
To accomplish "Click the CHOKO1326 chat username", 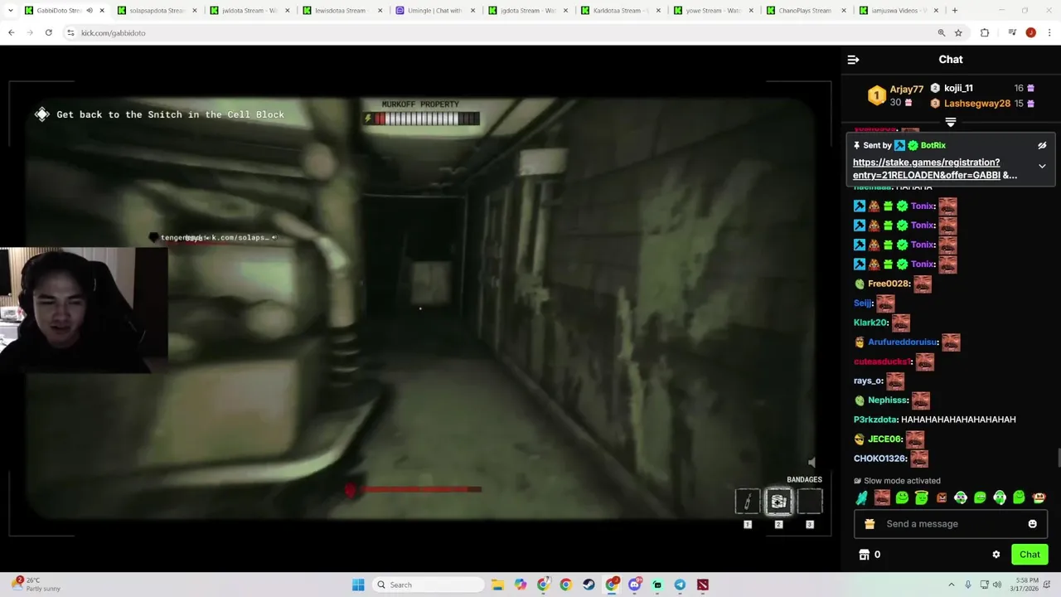I will point(879,459).
